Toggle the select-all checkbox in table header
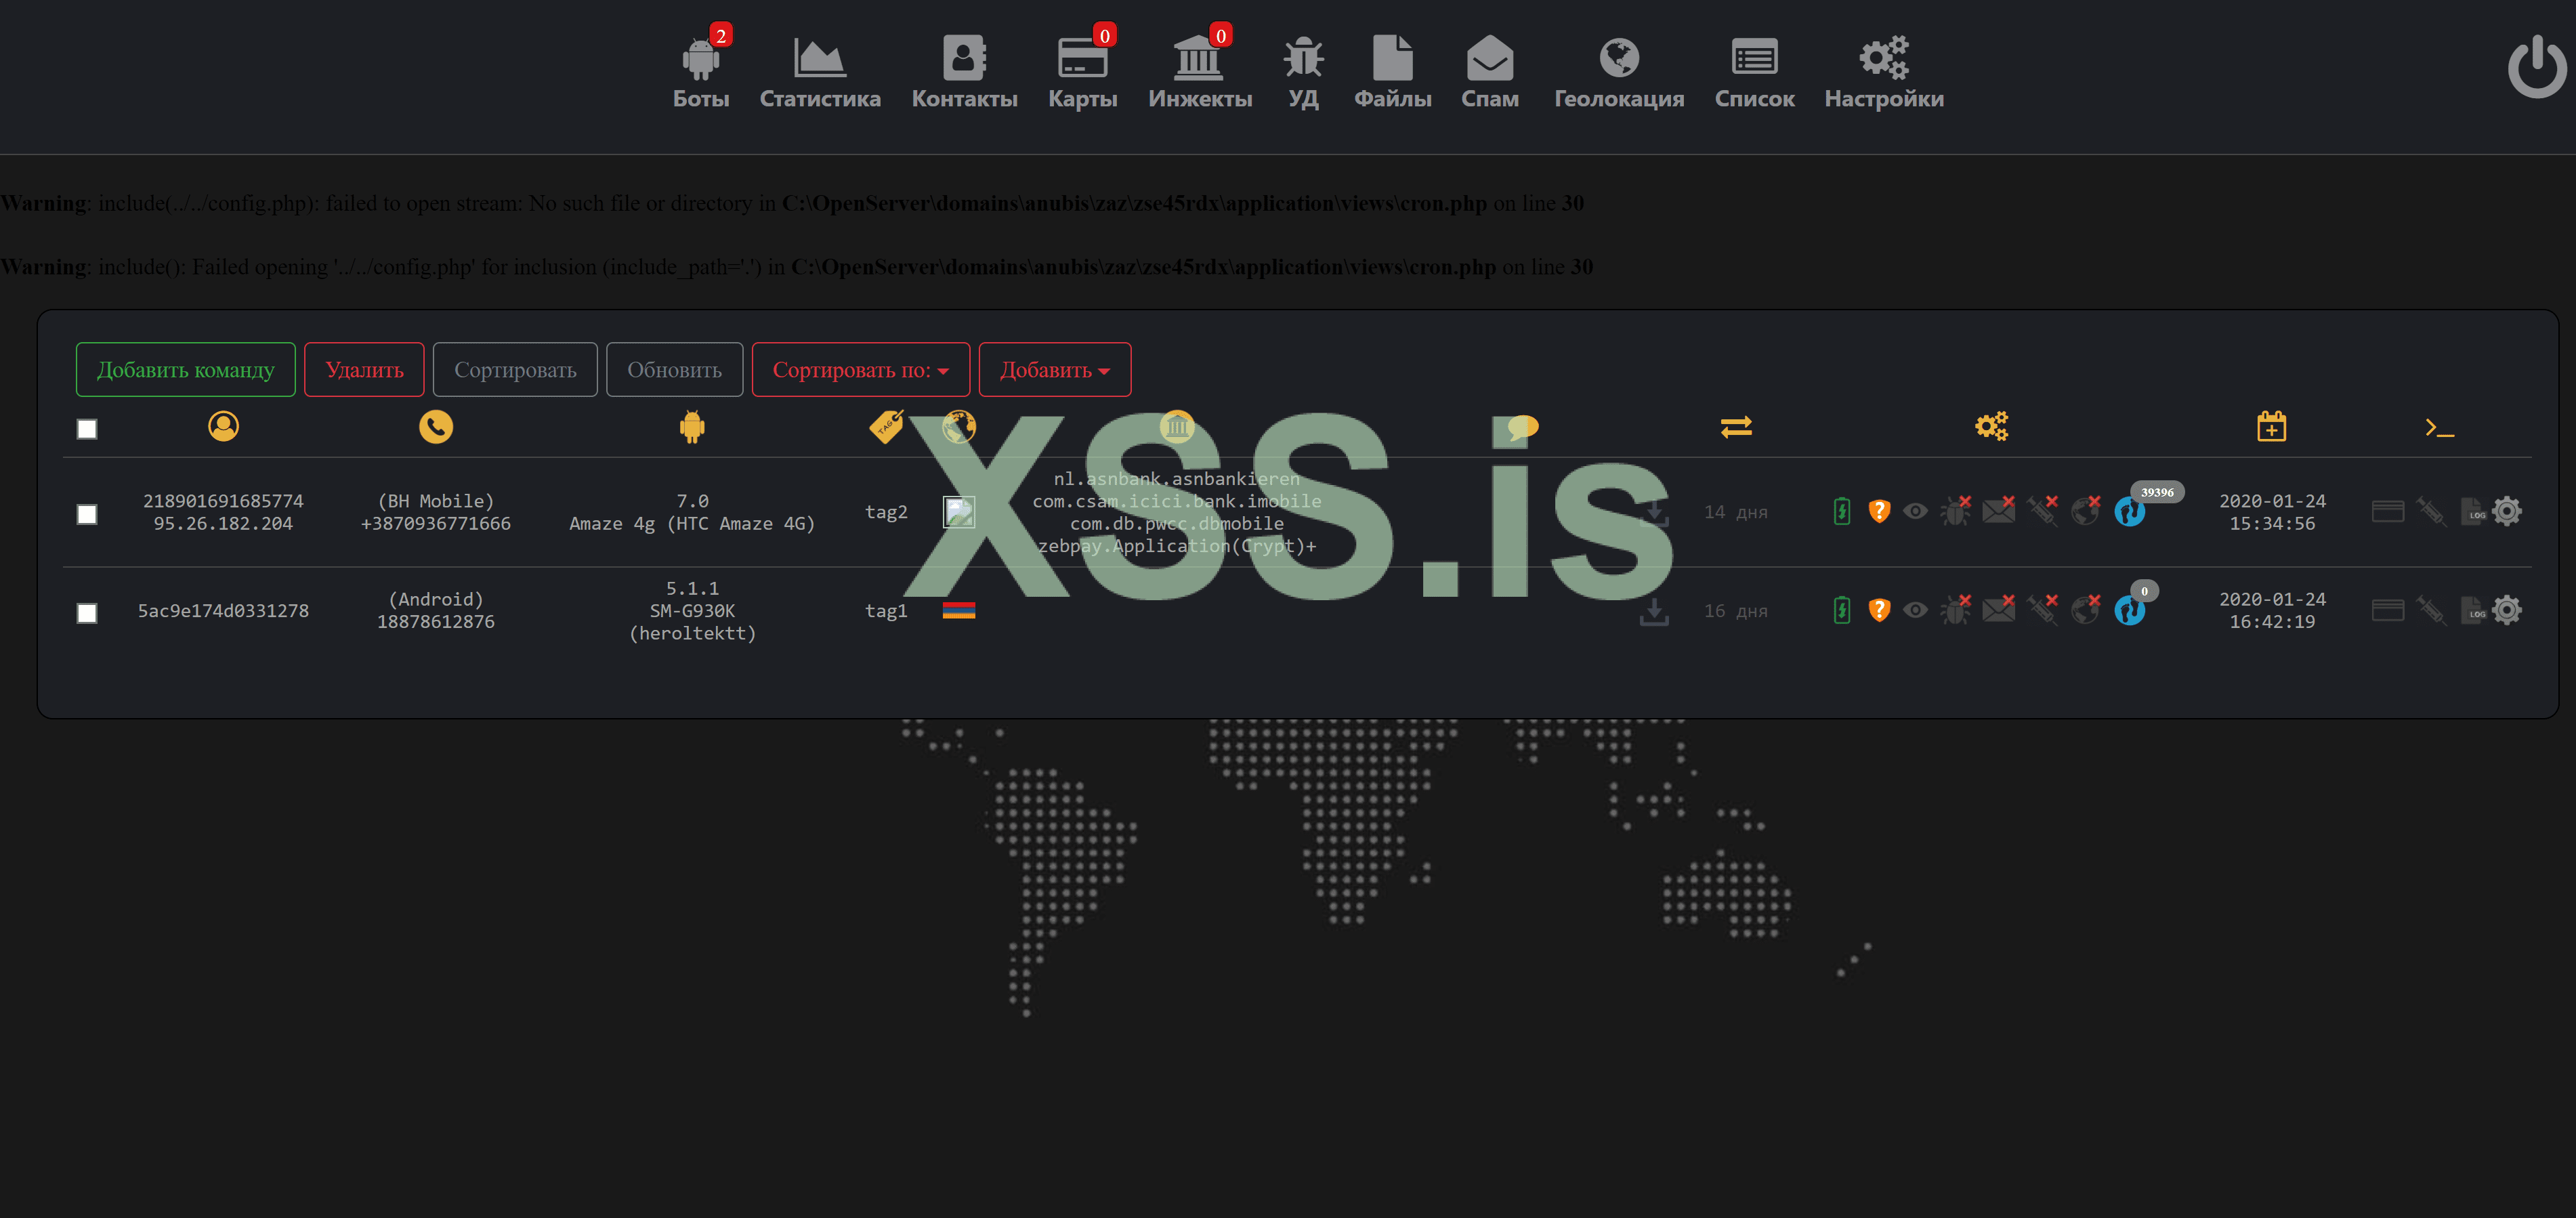 point(87,429)
